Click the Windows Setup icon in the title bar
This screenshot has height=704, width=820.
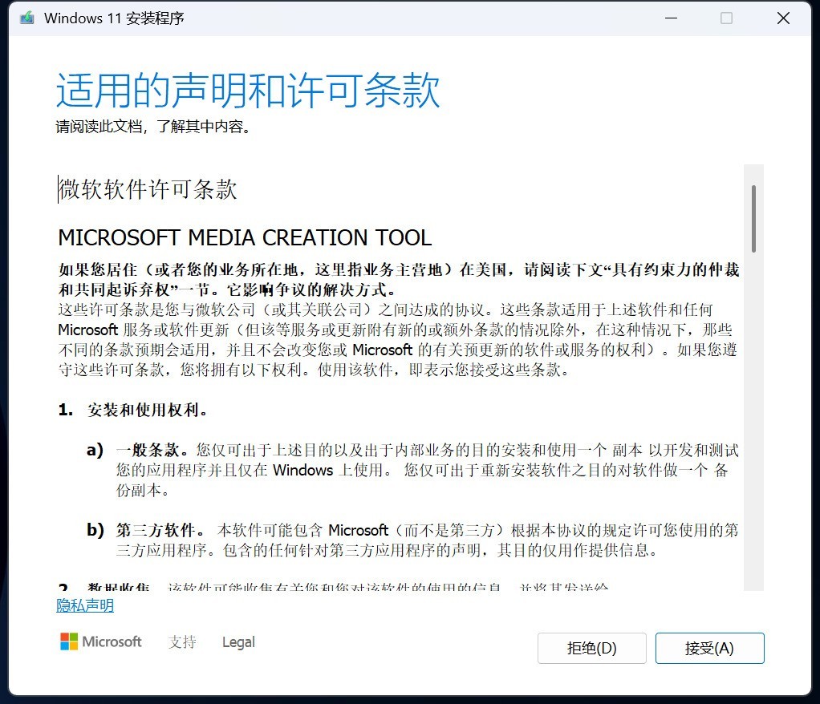coord(27,17)
